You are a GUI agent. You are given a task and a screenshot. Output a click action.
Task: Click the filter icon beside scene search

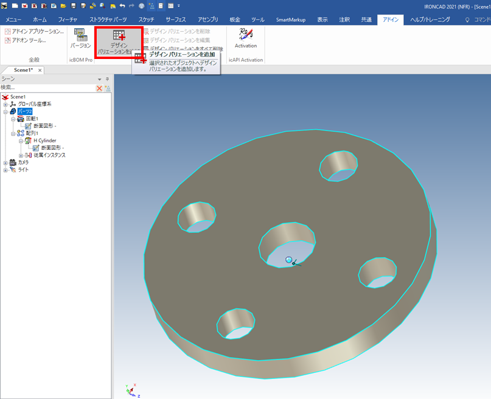(x=108, y=88)
